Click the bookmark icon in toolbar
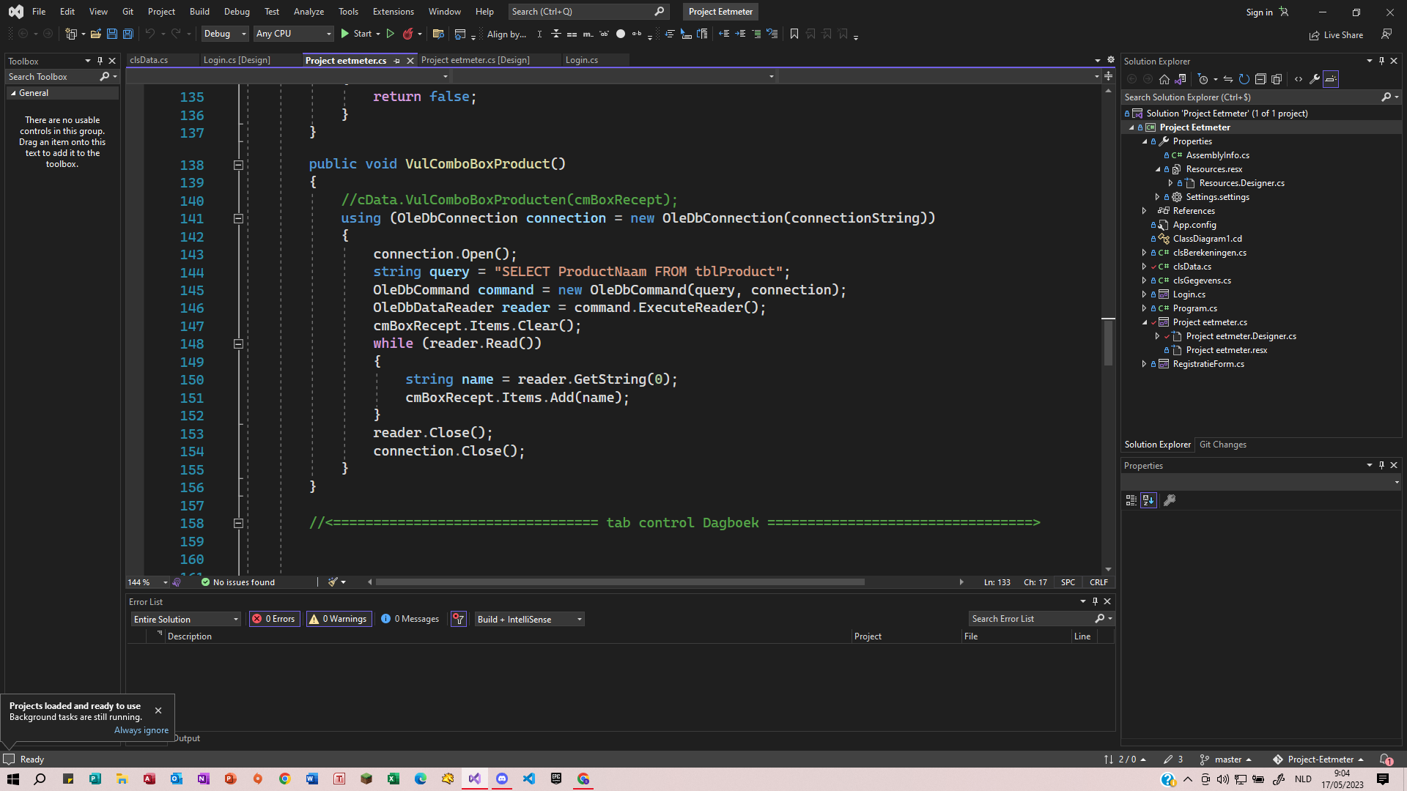 794,34
